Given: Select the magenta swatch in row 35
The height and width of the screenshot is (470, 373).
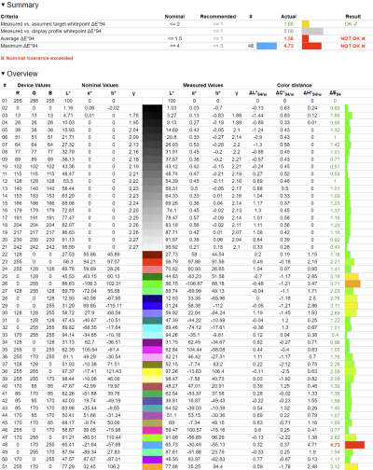Looking at the screenshot, I should (x=152, y=350).
